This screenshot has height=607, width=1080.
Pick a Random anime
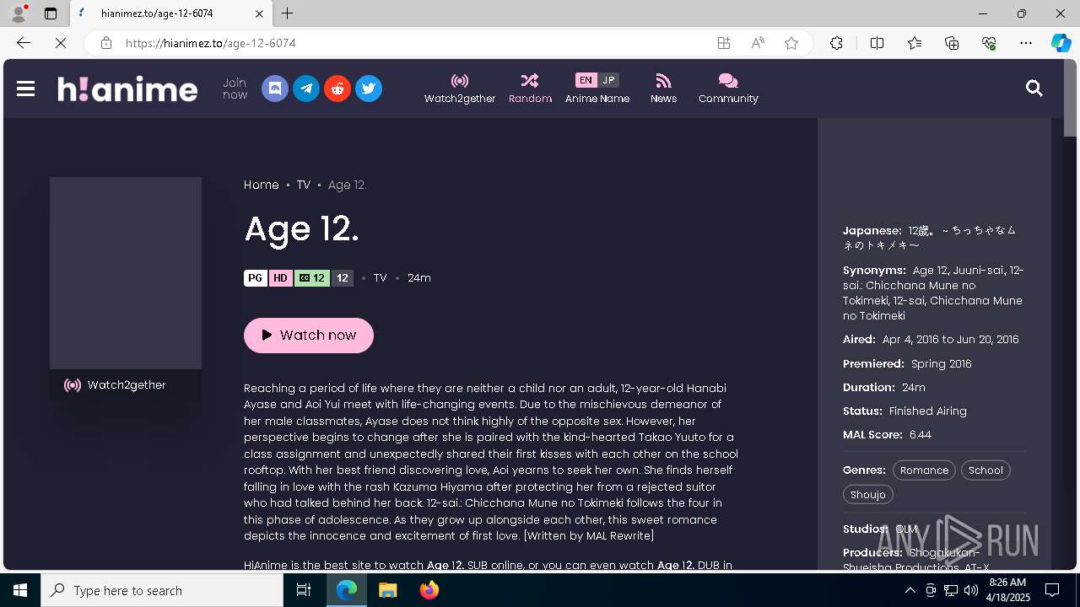click(530, 89)
